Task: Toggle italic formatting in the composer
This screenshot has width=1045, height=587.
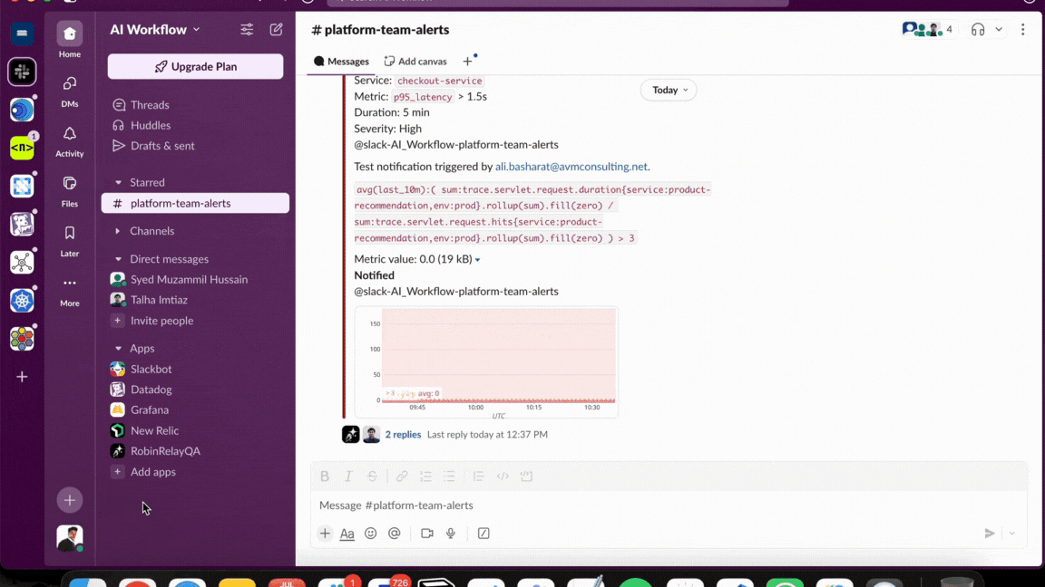Action: pyautogui.click(x=347, y=476)
